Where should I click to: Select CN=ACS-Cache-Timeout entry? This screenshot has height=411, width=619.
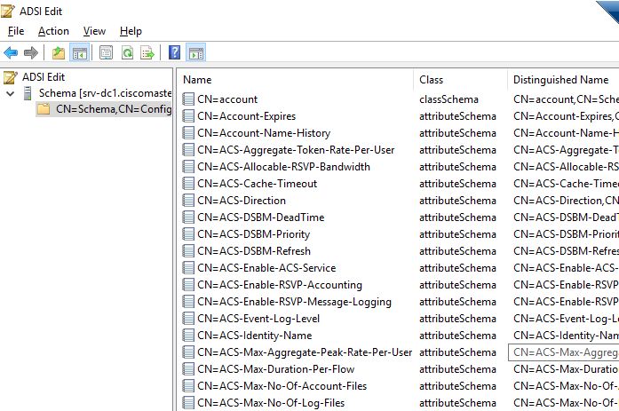[x=257, y=184]
